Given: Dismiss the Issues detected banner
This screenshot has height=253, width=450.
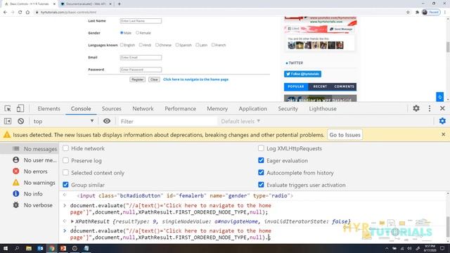Looking at the screenshot, I should coord(444,134).
